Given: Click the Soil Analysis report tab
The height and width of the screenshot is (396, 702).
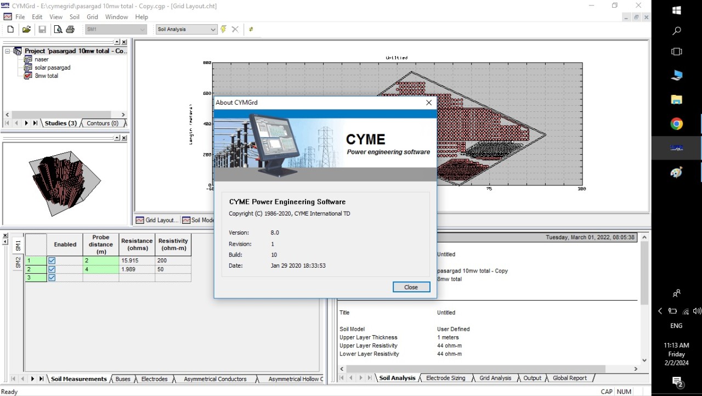Looking at the screenshot, I should pyautogui.click(x=398, y=378).
